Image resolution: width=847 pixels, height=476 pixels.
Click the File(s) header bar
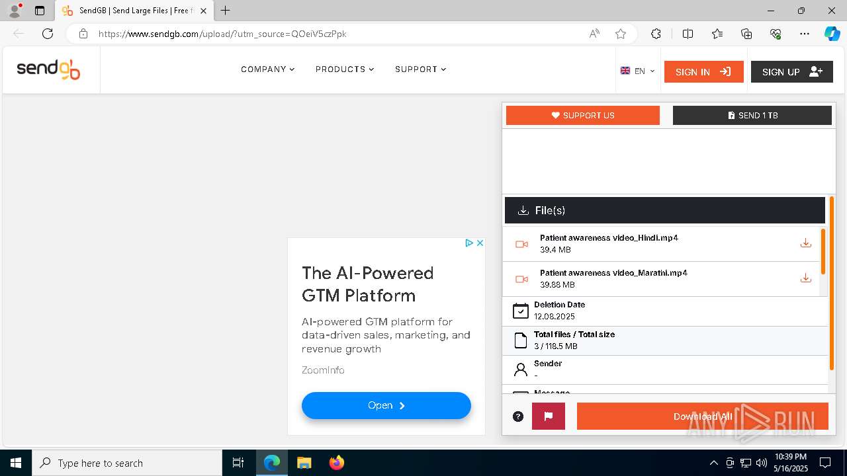click(x=665, y=210)
